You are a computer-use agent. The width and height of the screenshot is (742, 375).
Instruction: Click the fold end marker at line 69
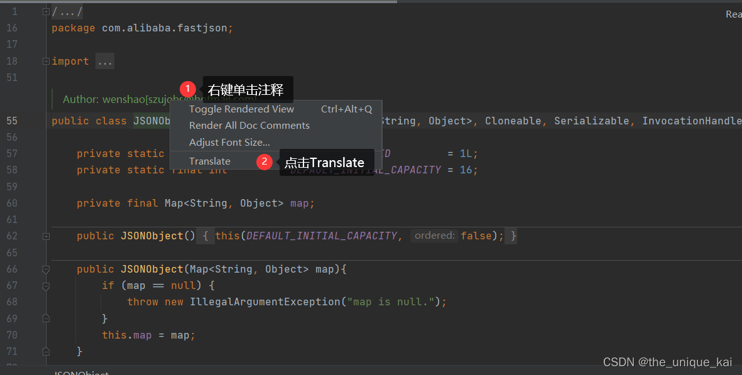tap(46, 318)
